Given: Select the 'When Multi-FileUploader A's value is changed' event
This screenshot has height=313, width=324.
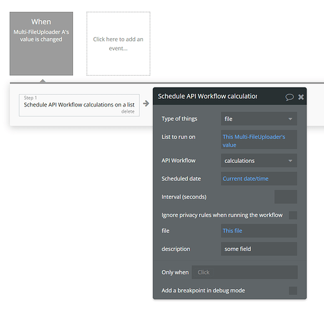Looking at the screenshot, I should coord(41,44).
